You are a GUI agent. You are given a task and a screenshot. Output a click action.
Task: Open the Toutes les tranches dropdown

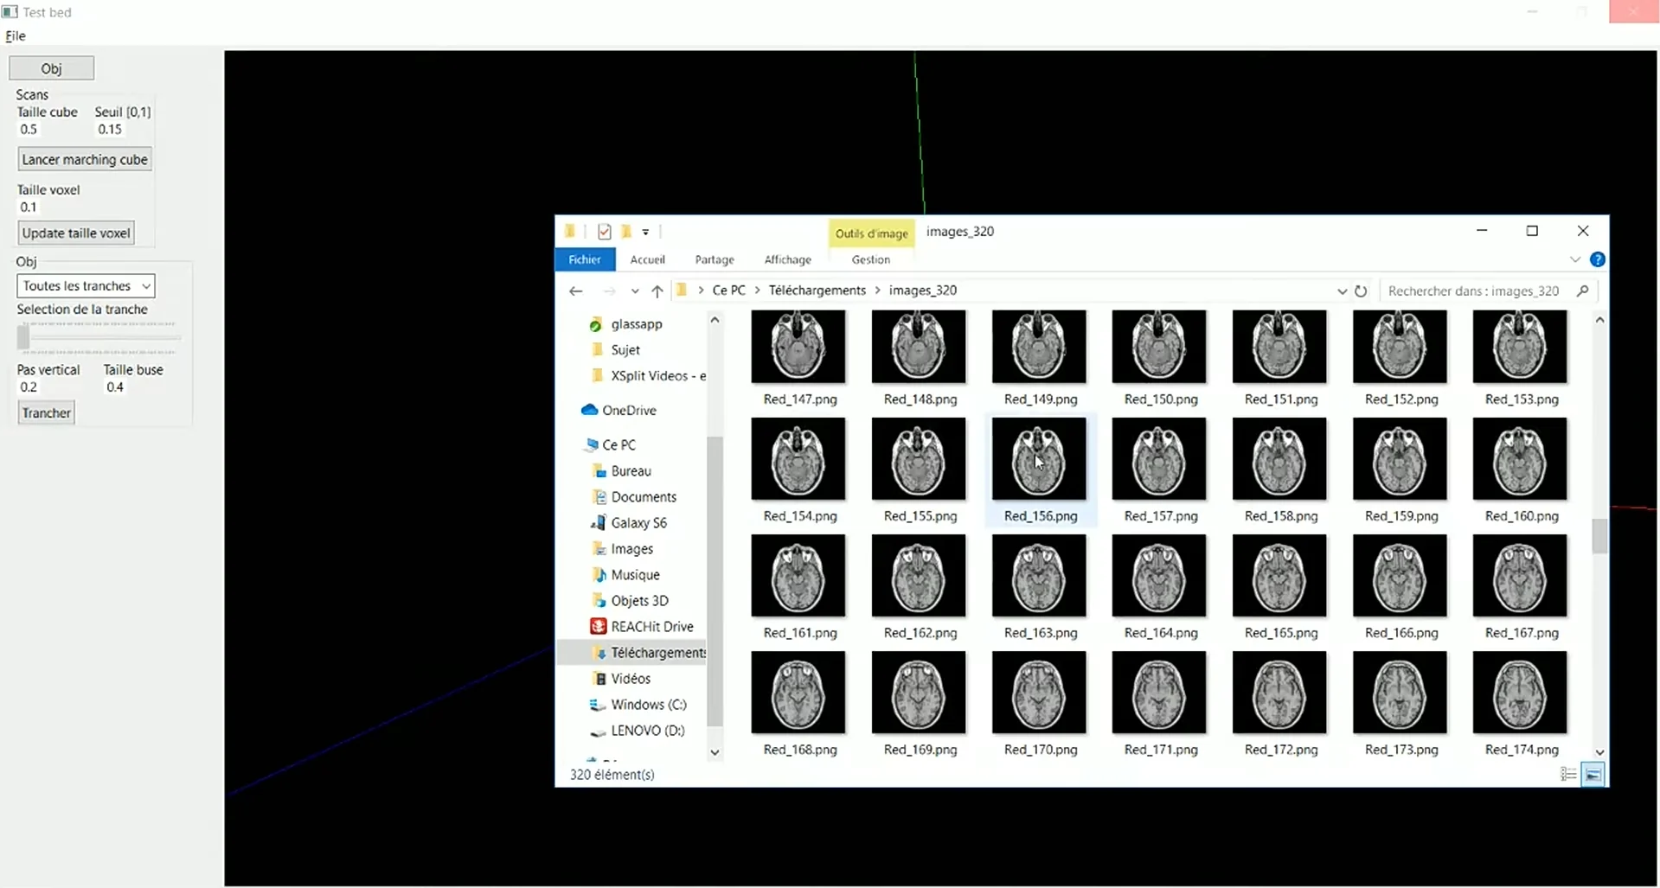point(86,286)
